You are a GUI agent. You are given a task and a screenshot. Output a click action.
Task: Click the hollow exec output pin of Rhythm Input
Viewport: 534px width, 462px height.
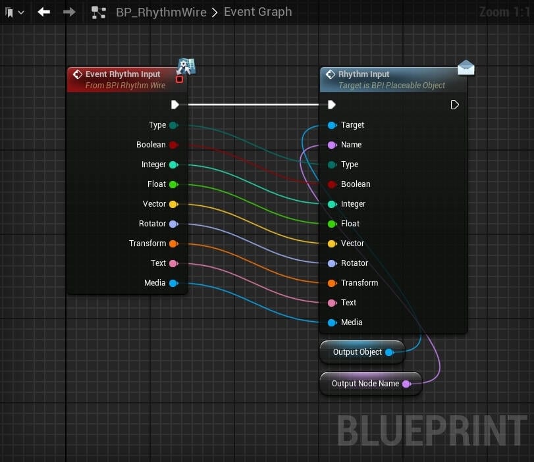454,104
